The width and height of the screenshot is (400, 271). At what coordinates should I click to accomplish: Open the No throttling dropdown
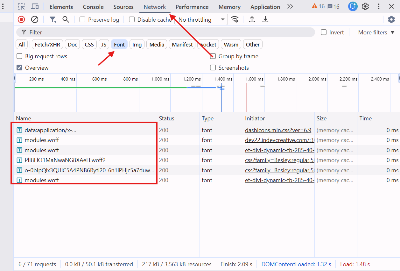[201, 20]
